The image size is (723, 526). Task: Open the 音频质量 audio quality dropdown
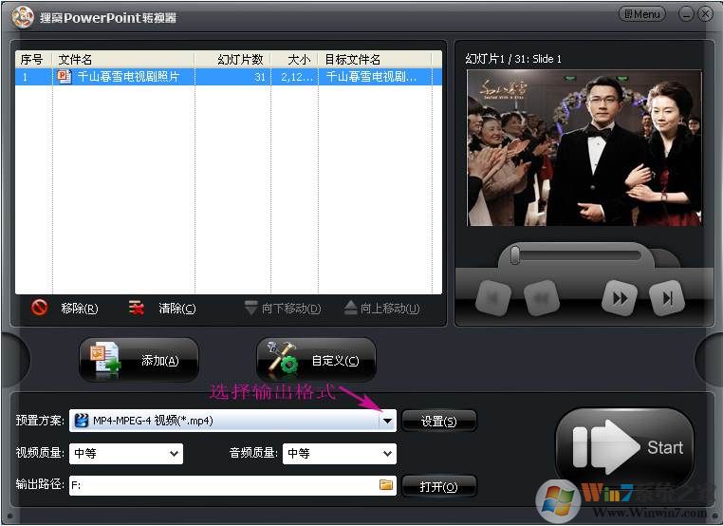point(386,454)
